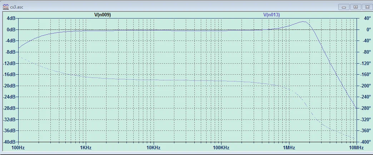This screenshot has height=155, width=373.
Task: Select the V(n009) trace label
Action: [103, 15]
